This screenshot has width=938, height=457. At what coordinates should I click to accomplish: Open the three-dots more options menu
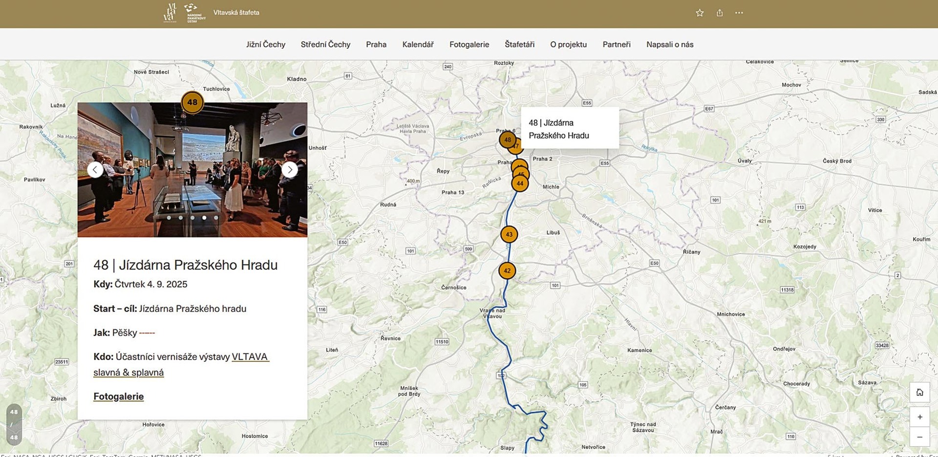point(739,13)
